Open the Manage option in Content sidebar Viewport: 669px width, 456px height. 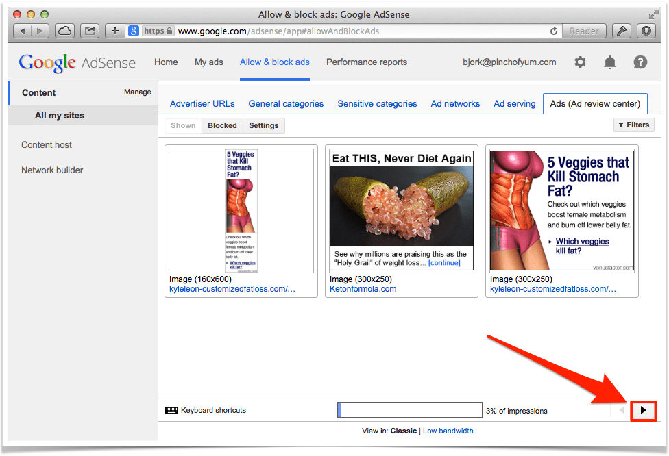tap(137, 92)
